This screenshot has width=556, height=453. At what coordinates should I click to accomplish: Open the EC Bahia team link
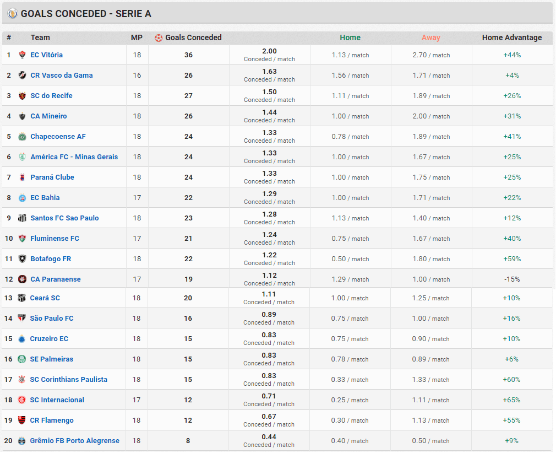click(45, 198)
